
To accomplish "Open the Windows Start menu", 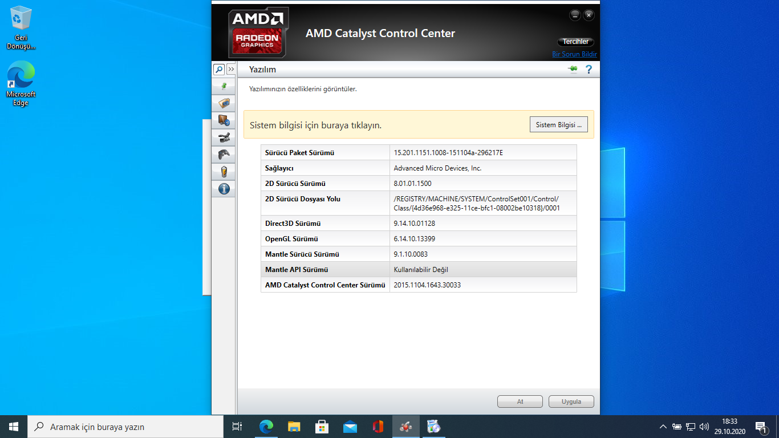I will pos(14,427).
